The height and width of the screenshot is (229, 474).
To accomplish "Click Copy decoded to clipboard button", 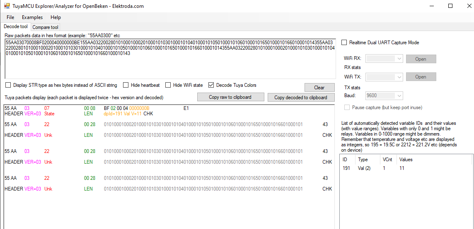I will (x=301, y=98).
